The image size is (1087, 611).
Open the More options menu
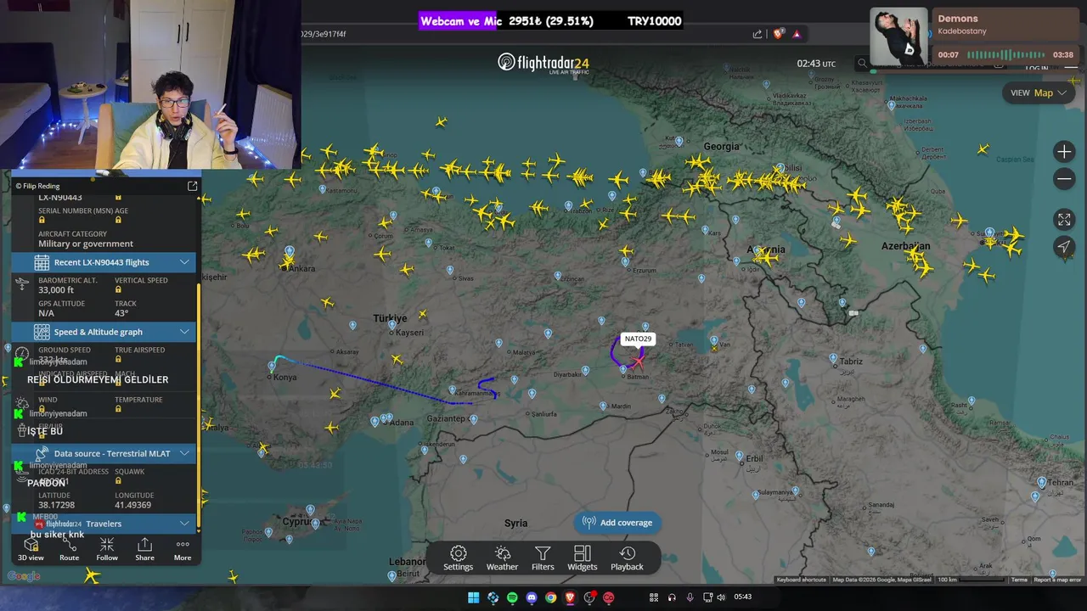click(183, 550)
